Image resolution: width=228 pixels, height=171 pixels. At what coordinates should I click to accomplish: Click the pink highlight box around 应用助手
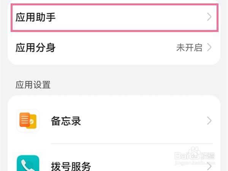[x=114, y=5]
